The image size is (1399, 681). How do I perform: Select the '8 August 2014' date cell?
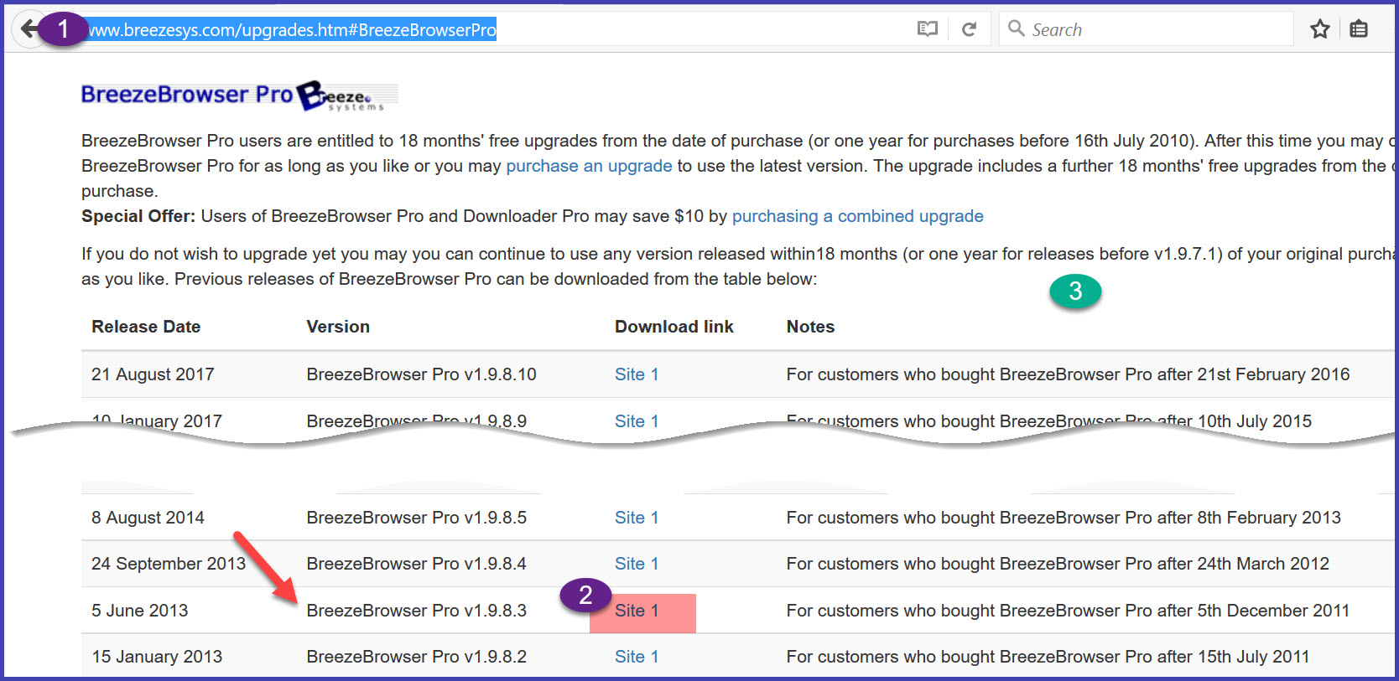point(148,518)
